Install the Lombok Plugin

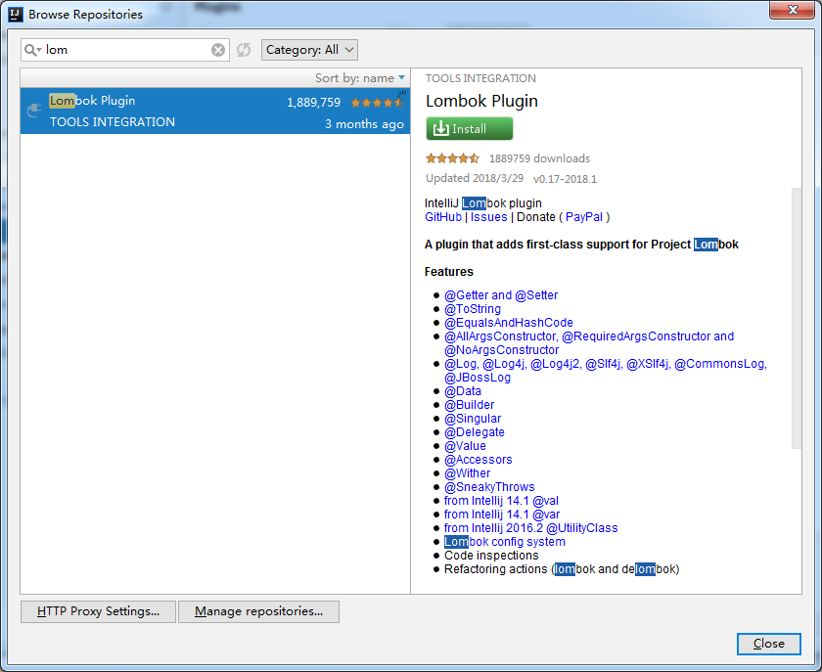469,128
